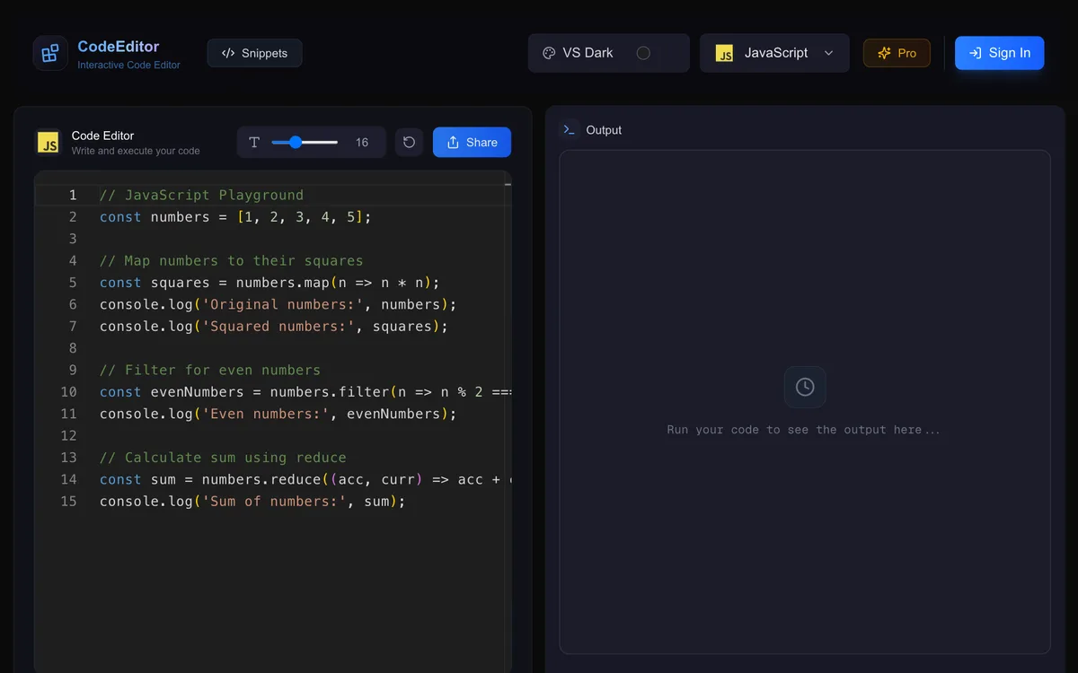Expand the chevron next to JavaScript
Viewport: 1078px width, 673px height.
(x=828, y=53)
